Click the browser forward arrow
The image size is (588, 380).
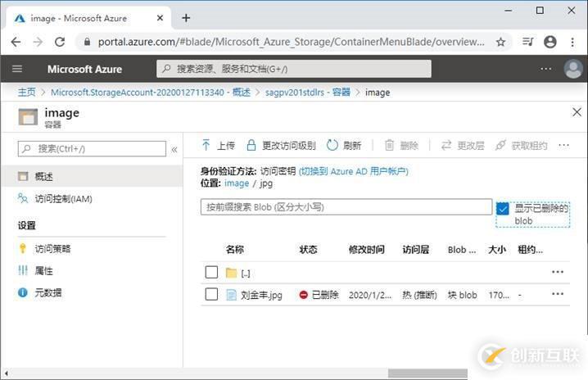[38, 42]
